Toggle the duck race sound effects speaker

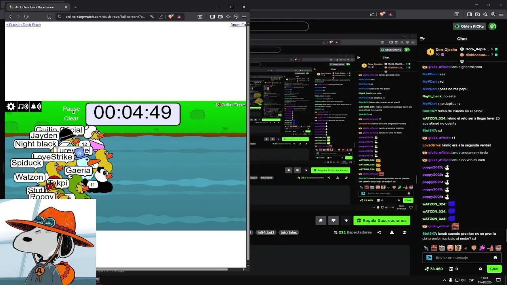(x=36, y=106)
